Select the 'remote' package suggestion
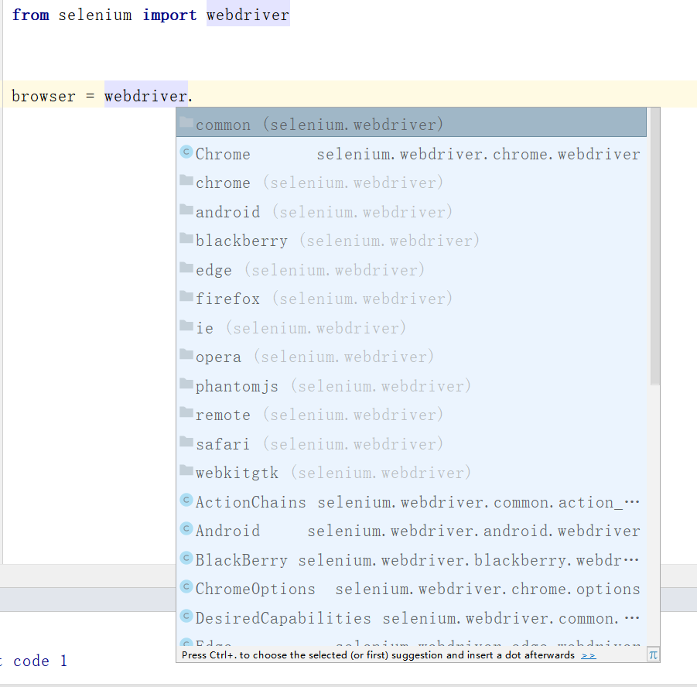This screenshot has width=697, height=687. click(412, 415)
